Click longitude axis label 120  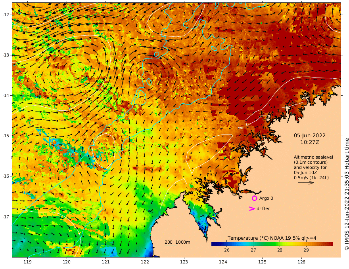(x=67, y=262)
